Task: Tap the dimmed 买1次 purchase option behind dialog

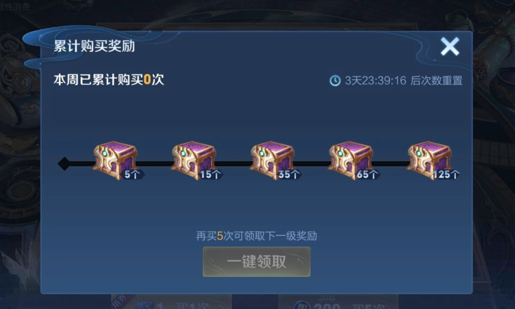Action: tap(171, 304)
